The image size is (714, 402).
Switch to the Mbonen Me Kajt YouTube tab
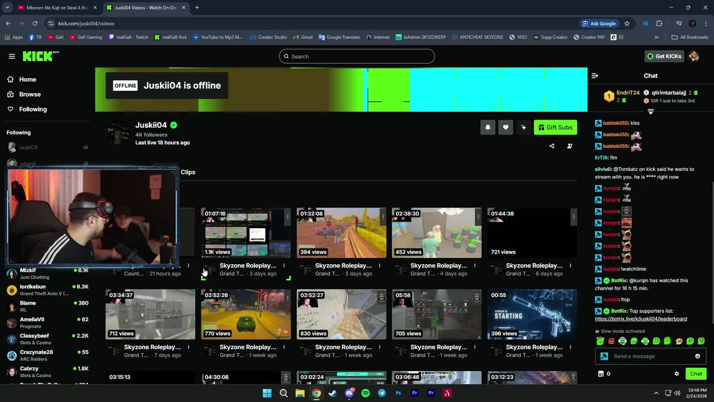coord(57,8)
